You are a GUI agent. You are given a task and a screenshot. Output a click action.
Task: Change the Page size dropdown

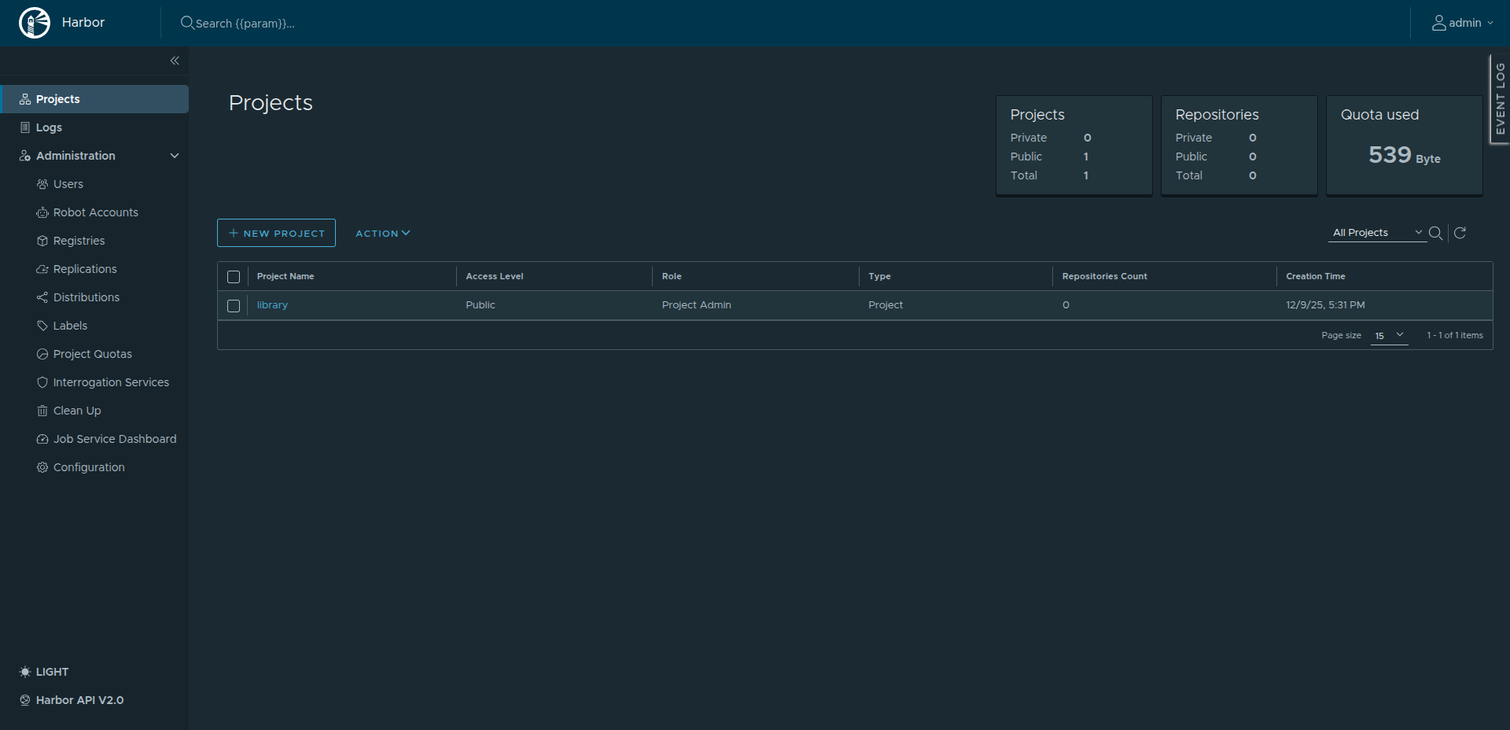point(1389,335)
